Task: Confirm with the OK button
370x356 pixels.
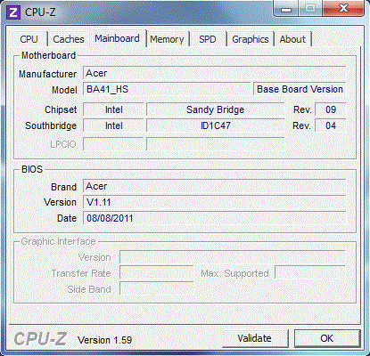Action: point(327,338)
